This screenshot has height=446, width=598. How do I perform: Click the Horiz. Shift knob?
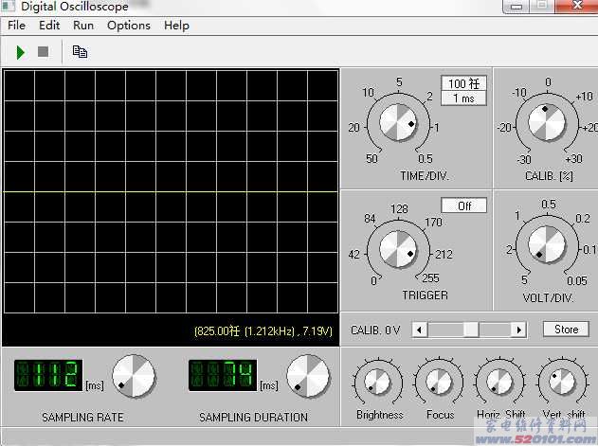coord(499,384)
